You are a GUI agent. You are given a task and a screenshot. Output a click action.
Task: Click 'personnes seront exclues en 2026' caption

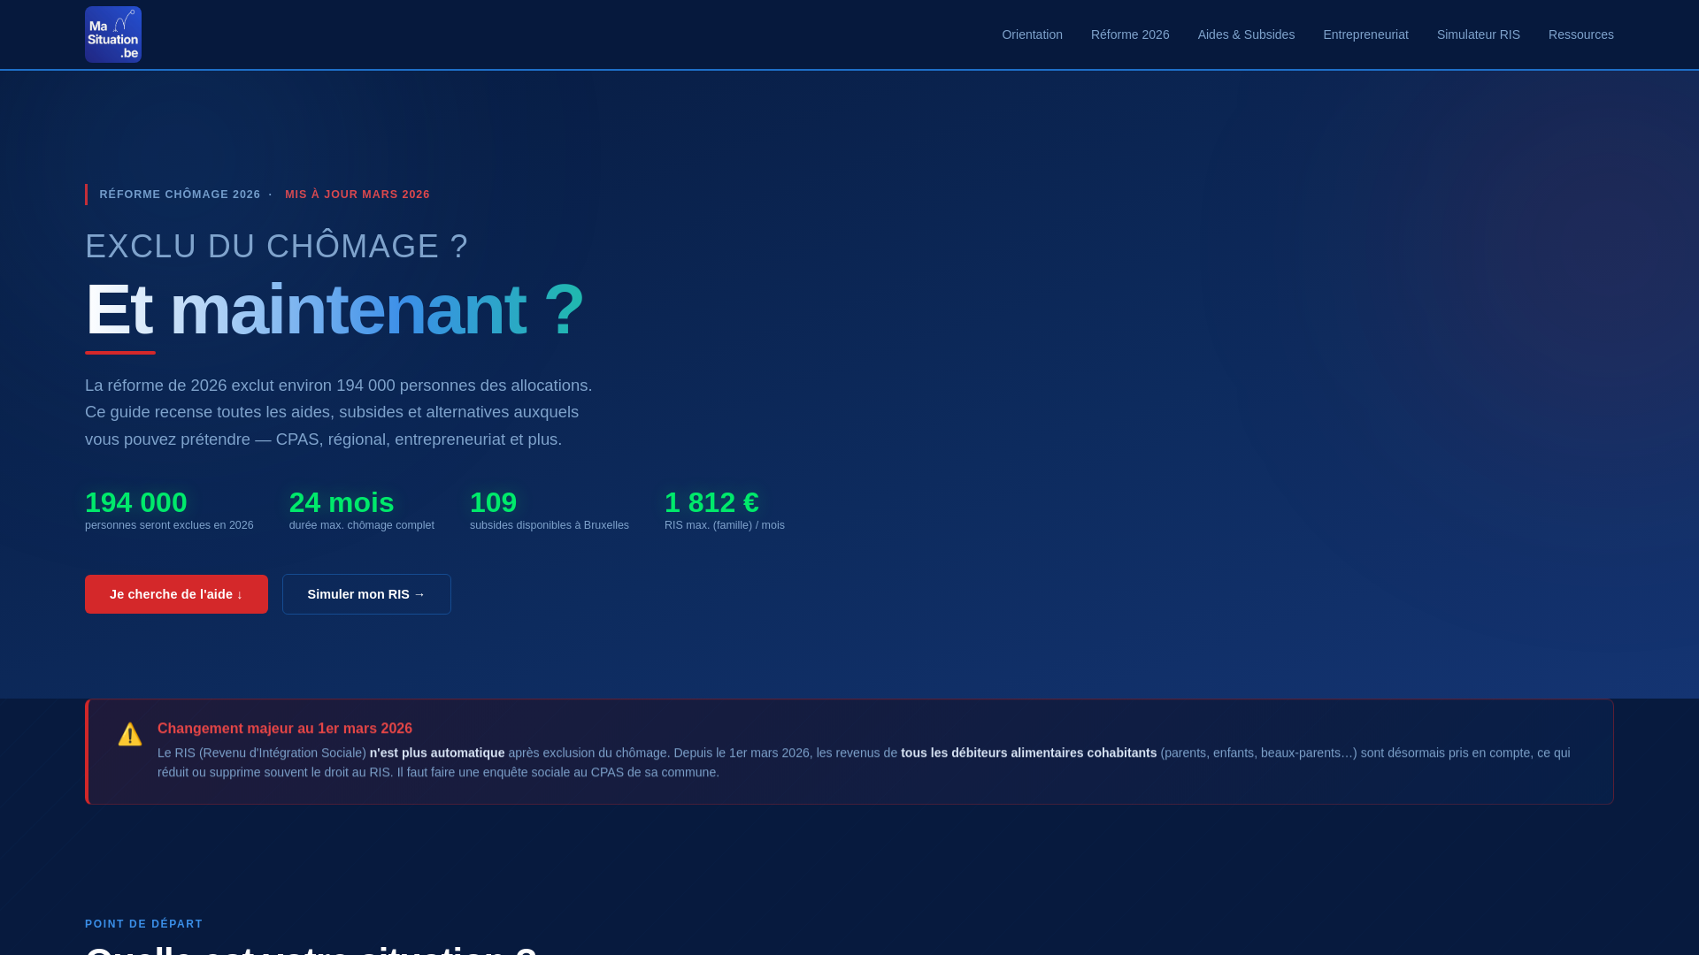pyautogui.click(x=169, y=525)
